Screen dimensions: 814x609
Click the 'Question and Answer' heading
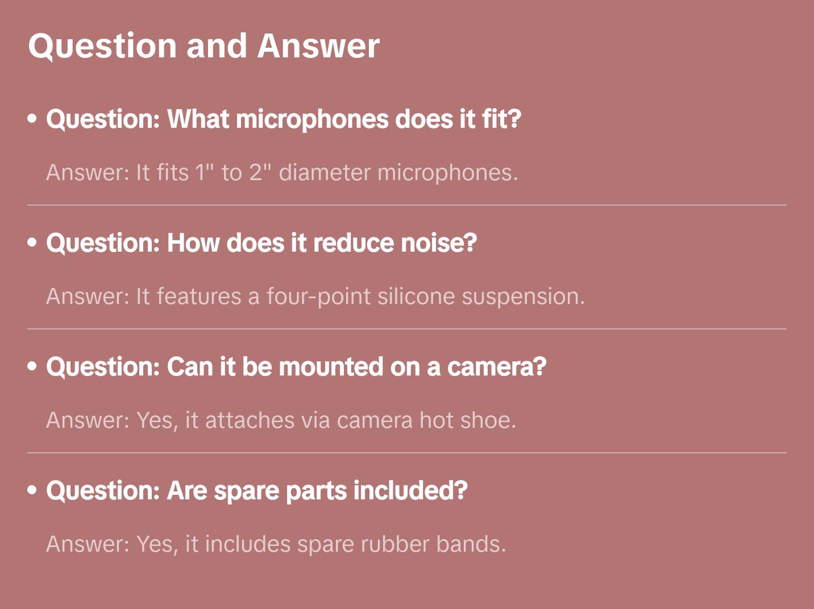(204, 45)
